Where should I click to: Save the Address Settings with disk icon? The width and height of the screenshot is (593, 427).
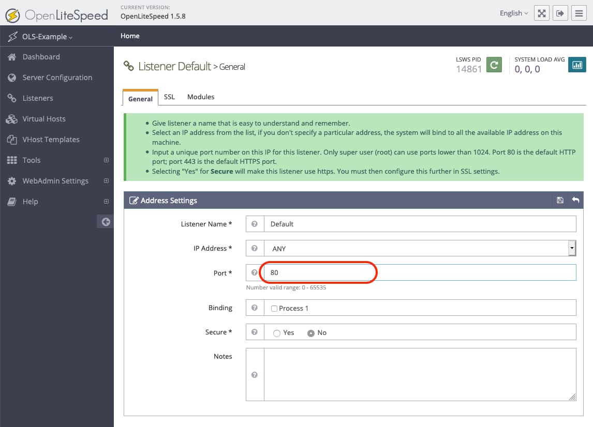560,200
